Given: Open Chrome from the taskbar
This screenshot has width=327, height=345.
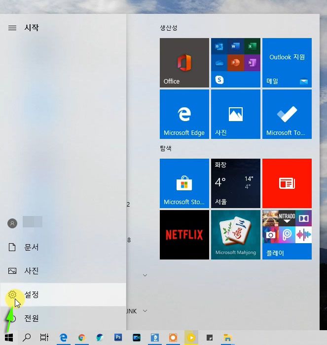Looking at the screenshot, I should pyautogui.click(x=82, y=337).
